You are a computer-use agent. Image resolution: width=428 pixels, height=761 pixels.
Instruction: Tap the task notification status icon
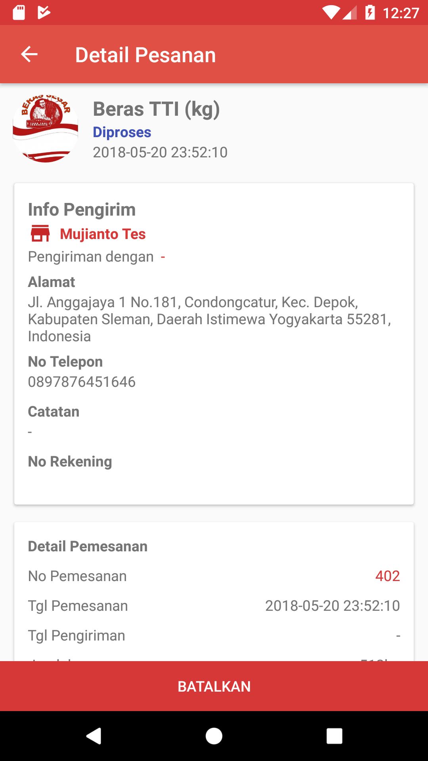point(44,13)
